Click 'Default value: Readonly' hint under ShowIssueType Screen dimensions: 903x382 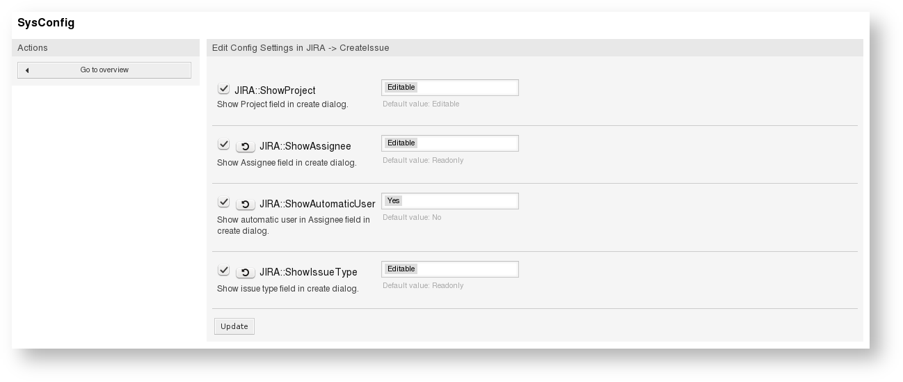[423, 285]
